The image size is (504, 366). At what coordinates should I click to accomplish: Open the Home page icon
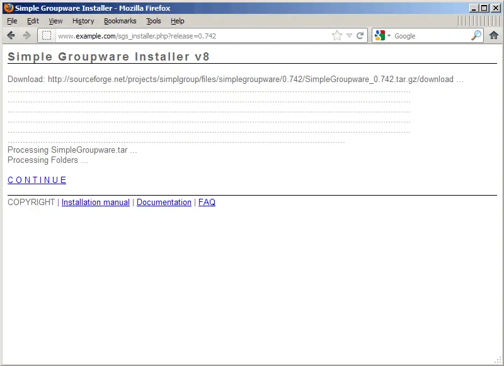(494, 35)
